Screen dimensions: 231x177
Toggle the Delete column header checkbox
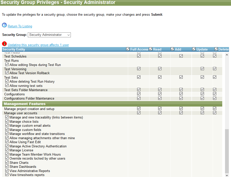coord(216,49)
